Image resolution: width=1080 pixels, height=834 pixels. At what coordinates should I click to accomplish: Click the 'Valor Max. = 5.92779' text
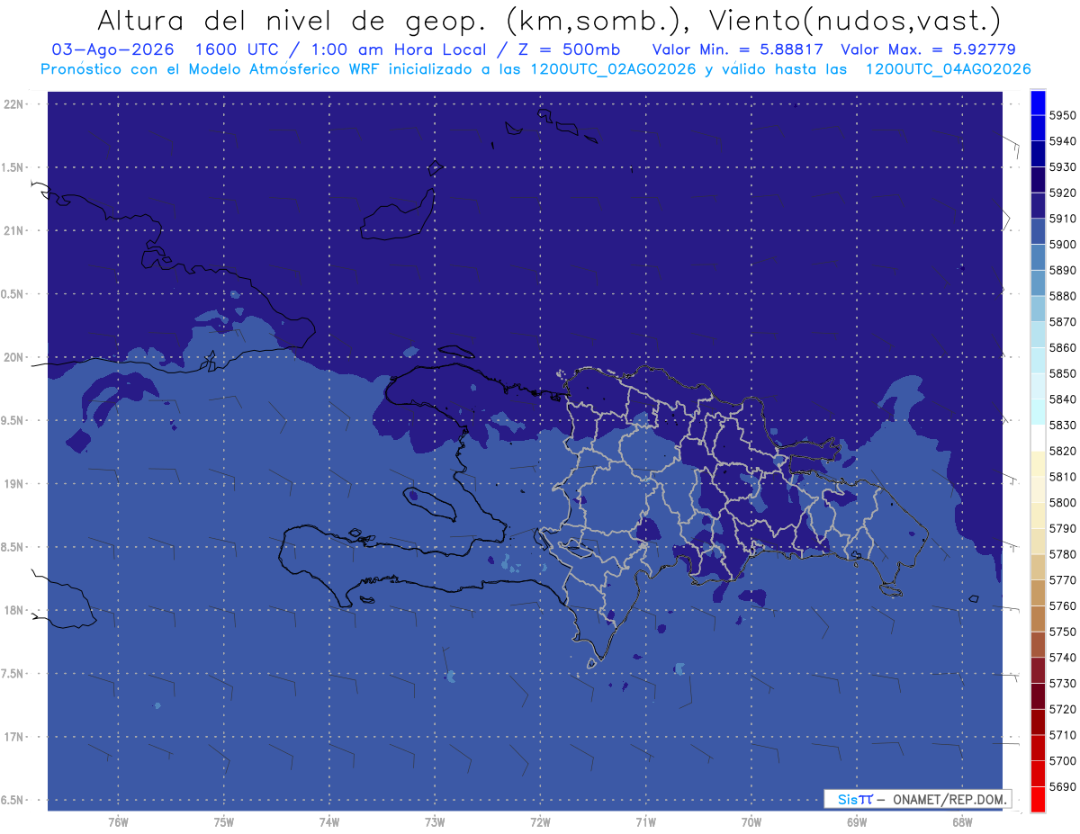tap(928, 49)
